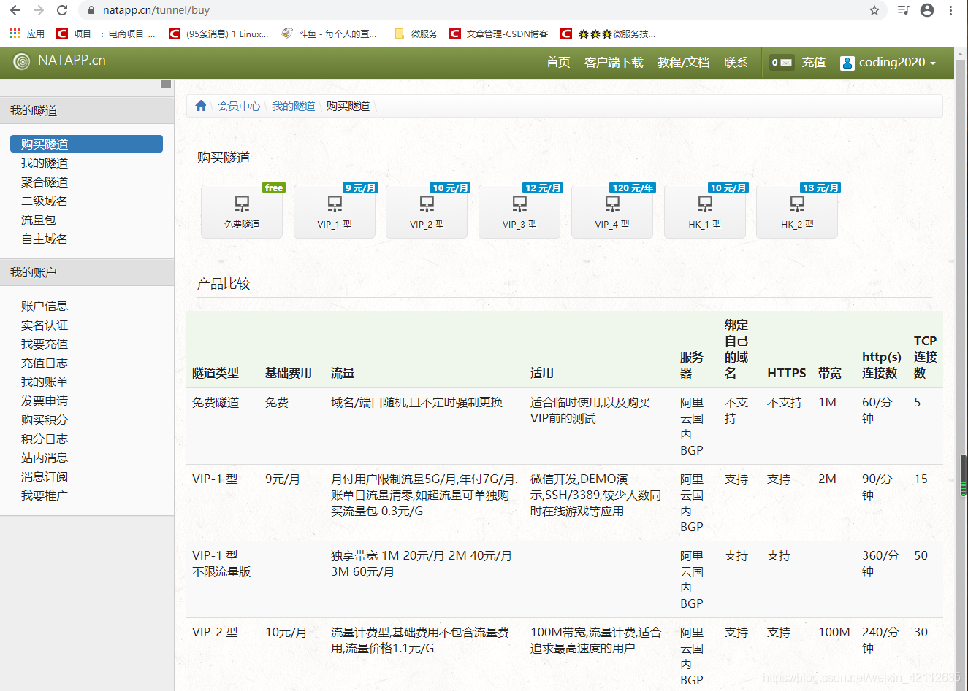Open 积分日志 in the sidebar
The width and height of the screenshot is (968, 691).
point(45,439)
